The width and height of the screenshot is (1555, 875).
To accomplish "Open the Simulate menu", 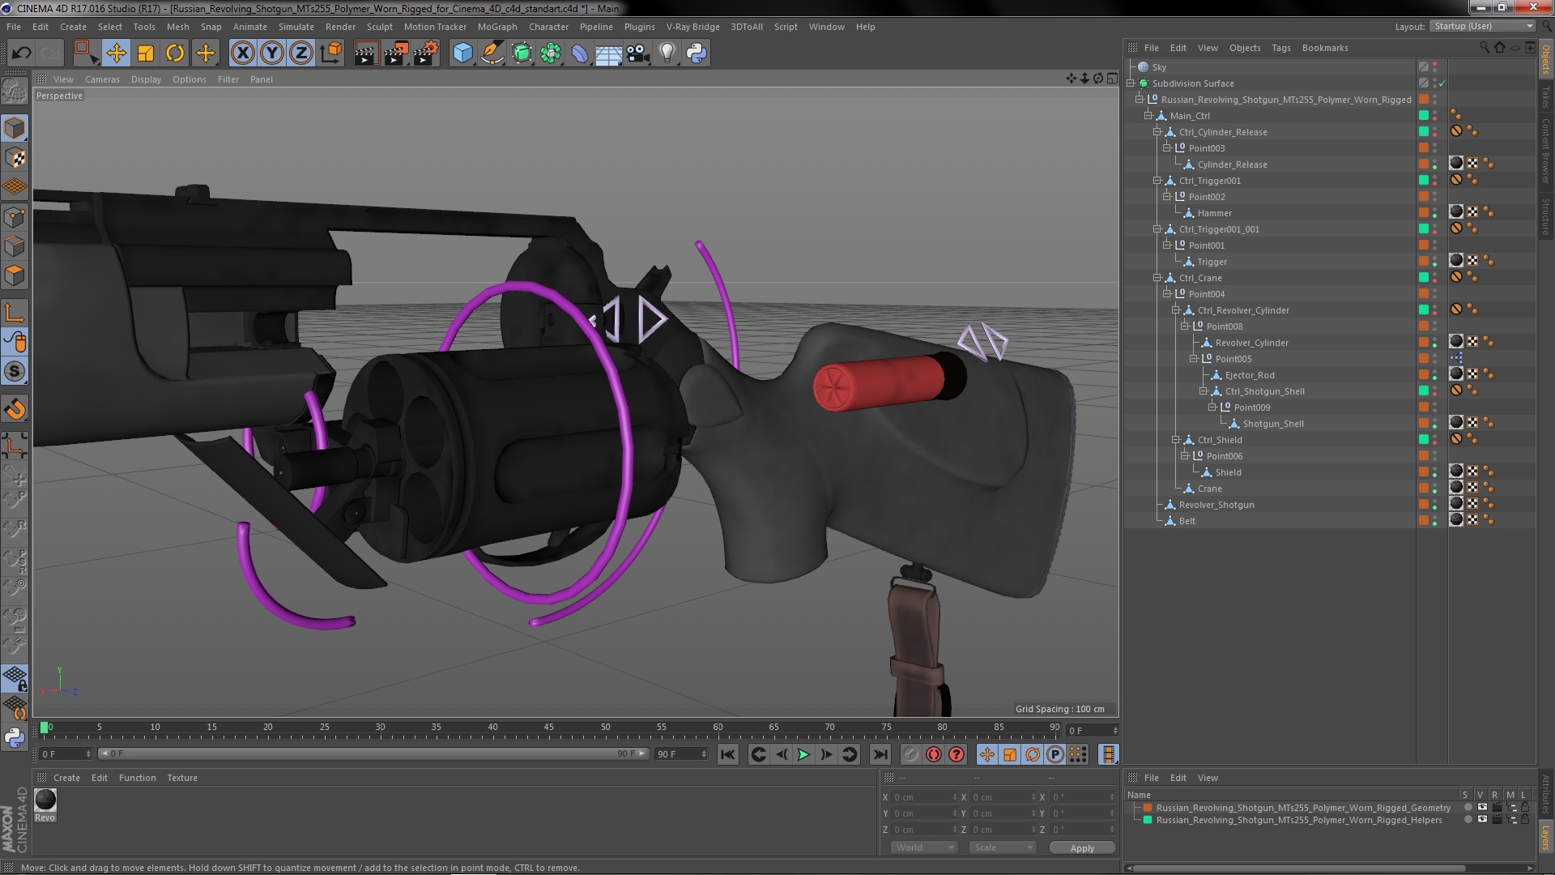I will click(296, 27).
